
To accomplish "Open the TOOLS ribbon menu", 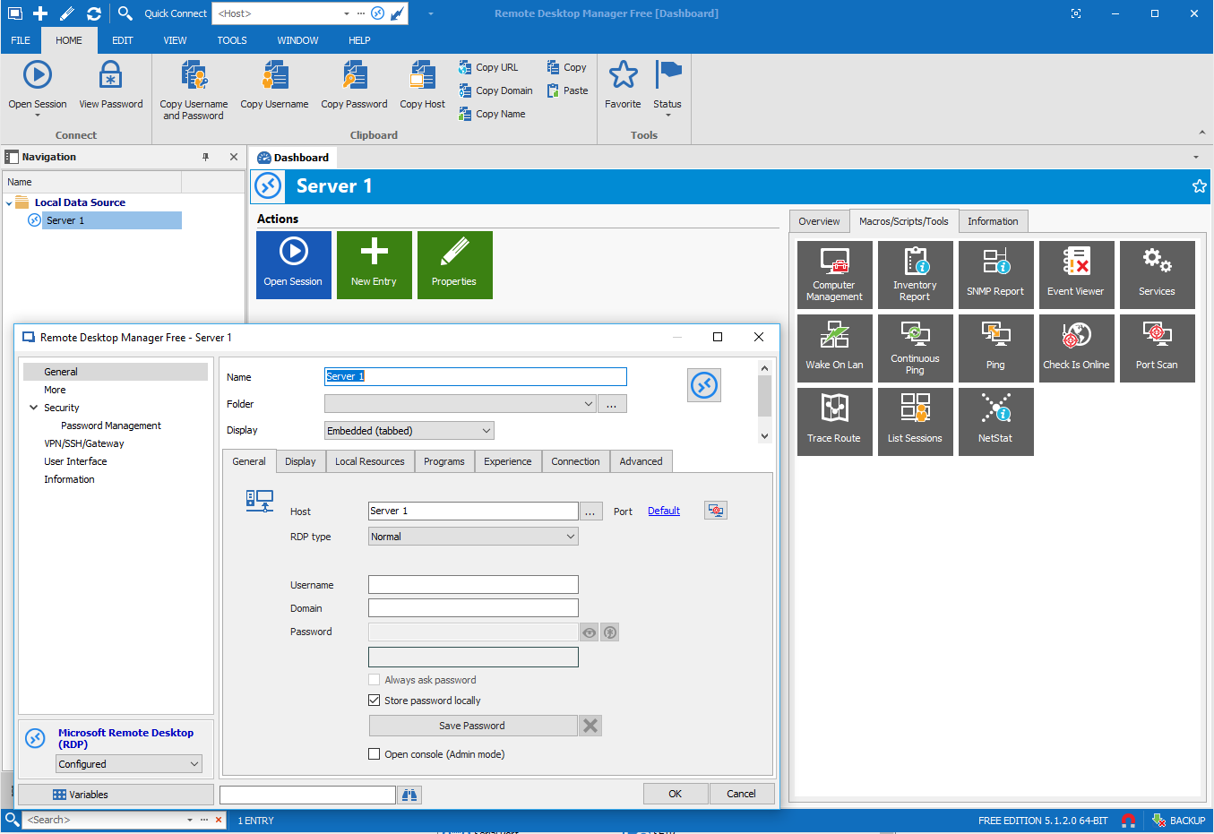I will [231, 40].
